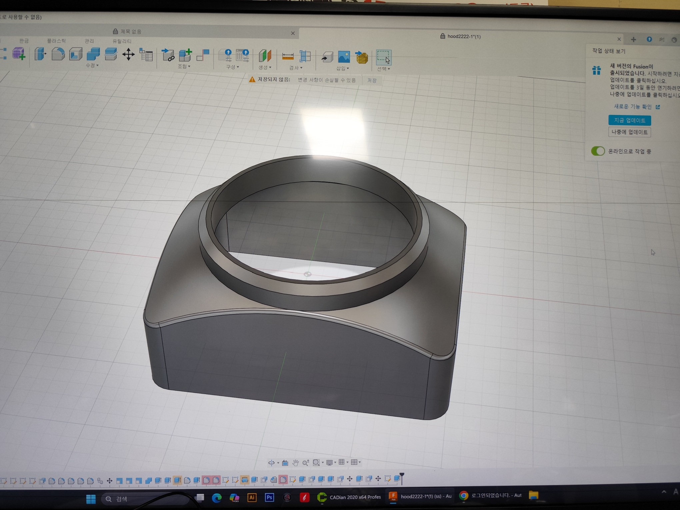Click the timeline end marker
Image resolution: width=680 pixels, height=510 pixels.
click(x=402, y=478)
